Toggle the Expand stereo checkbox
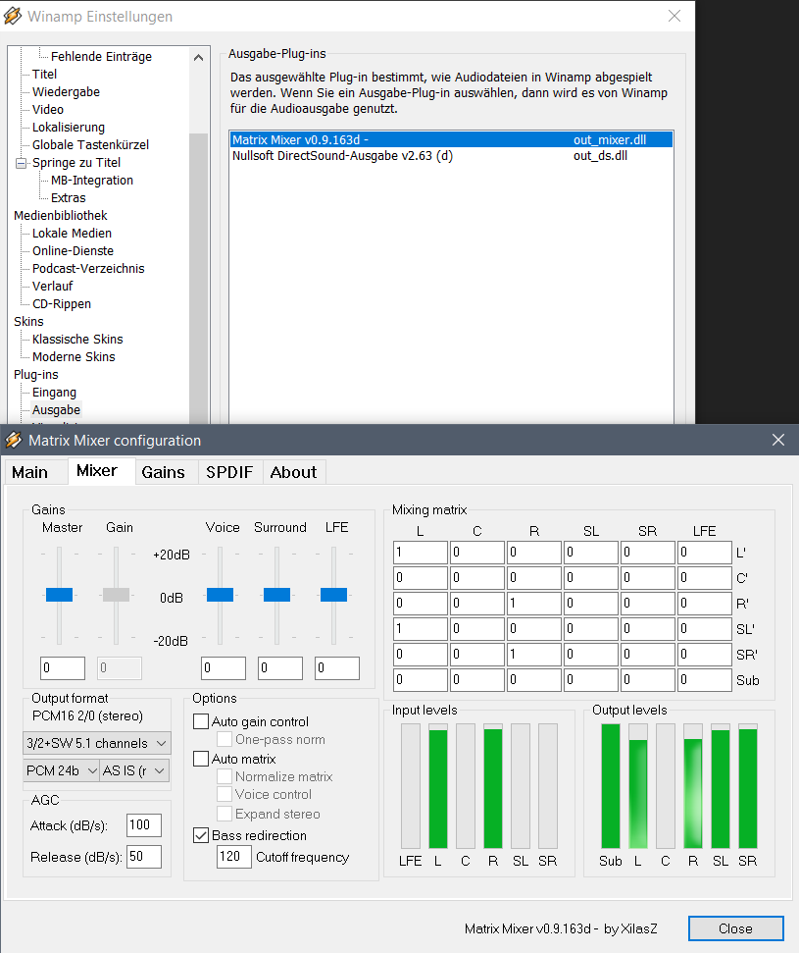799x953 pixels. coord(225,814)
